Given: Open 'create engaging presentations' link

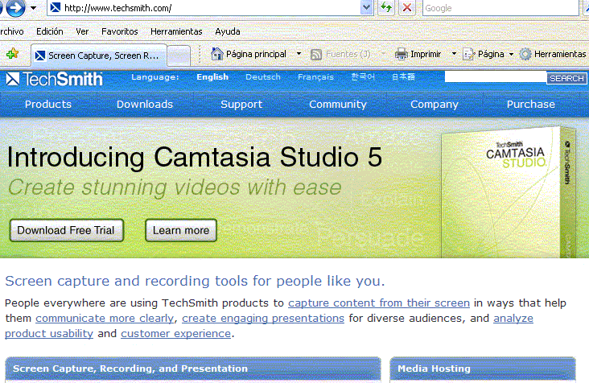Looking at the screenshot, I should click(263, 319).
